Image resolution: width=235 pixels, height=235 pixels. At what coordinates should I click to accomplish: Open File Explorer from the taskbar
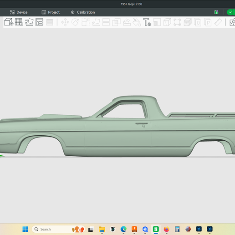tap(102, 229)
